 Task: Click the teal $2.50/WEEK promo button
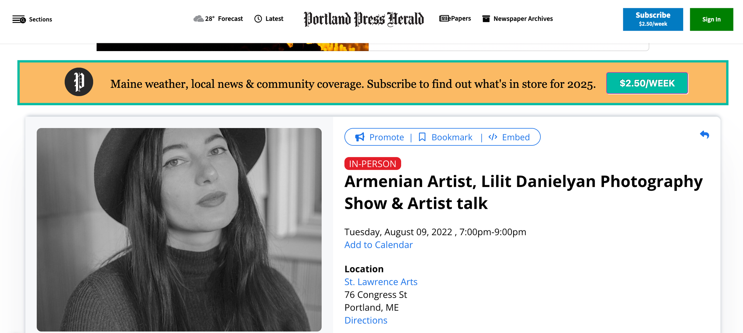pyautogui.click(x=647, y=83)
